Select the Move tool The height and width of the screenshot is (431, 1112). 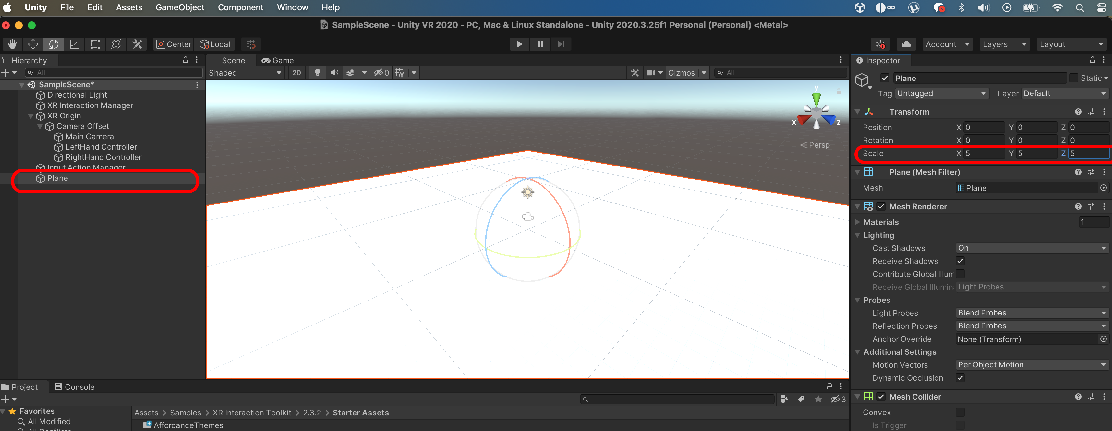pyautogui.click(x=33, y=44)
